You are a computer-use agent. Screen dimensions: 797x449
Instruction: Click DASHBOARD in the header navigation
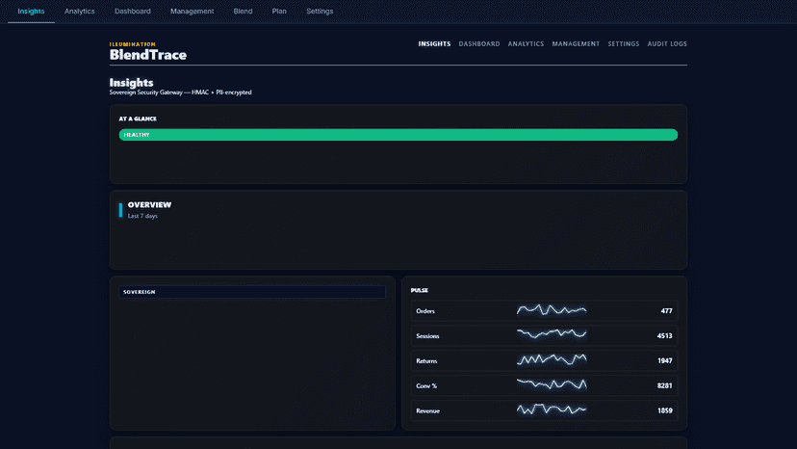(479, 44)
